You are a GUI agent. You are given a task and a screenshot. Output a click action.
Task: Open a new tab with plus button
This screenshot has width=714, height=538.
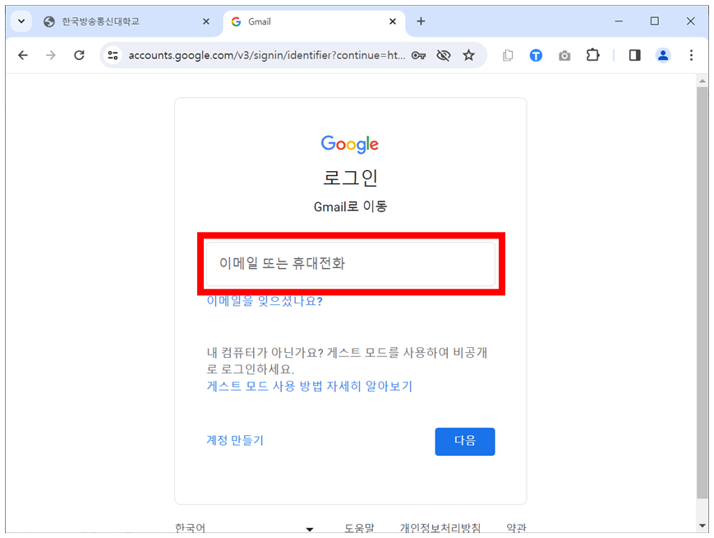coord(421,21)
